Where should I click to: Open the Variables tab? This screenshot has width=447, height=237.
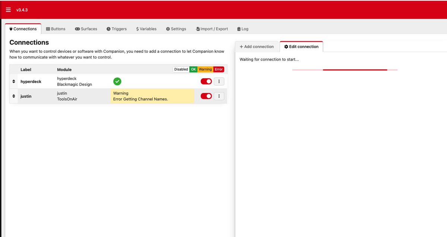(x=146, y=29)
